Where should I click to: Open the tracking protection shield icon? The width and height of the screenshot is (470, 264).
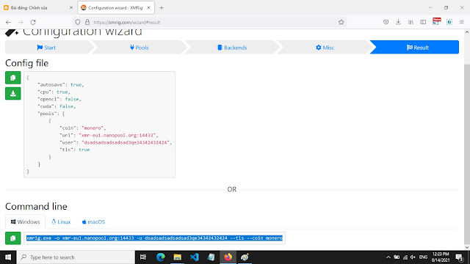(78, 22)
